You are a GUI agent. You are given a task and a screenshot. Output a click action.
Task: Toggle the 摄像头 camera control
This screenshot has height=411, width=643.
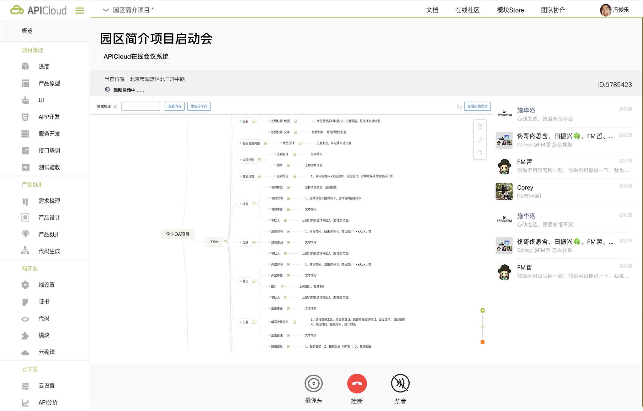point(314,383)
